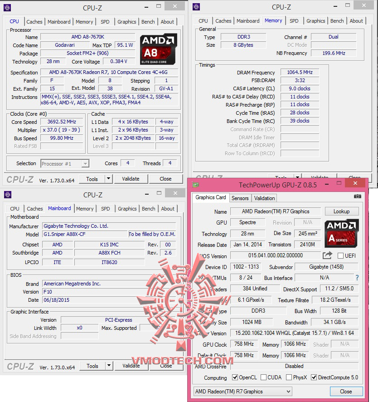Viewport: 378px width, 402px height.
Task: Click the Memory Type value DDR3 in the Memory window
Action: click(x=243, y=37)
